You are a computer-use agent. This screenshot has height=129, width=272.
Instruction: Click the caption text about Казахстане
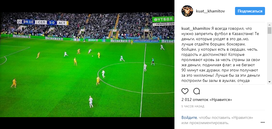pos(220,55)
